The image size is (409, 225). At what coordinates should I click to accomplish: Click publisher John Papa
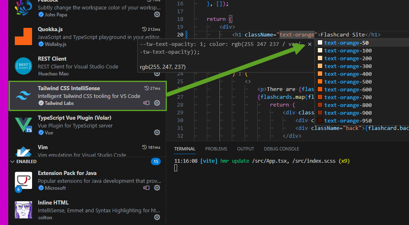56,15
